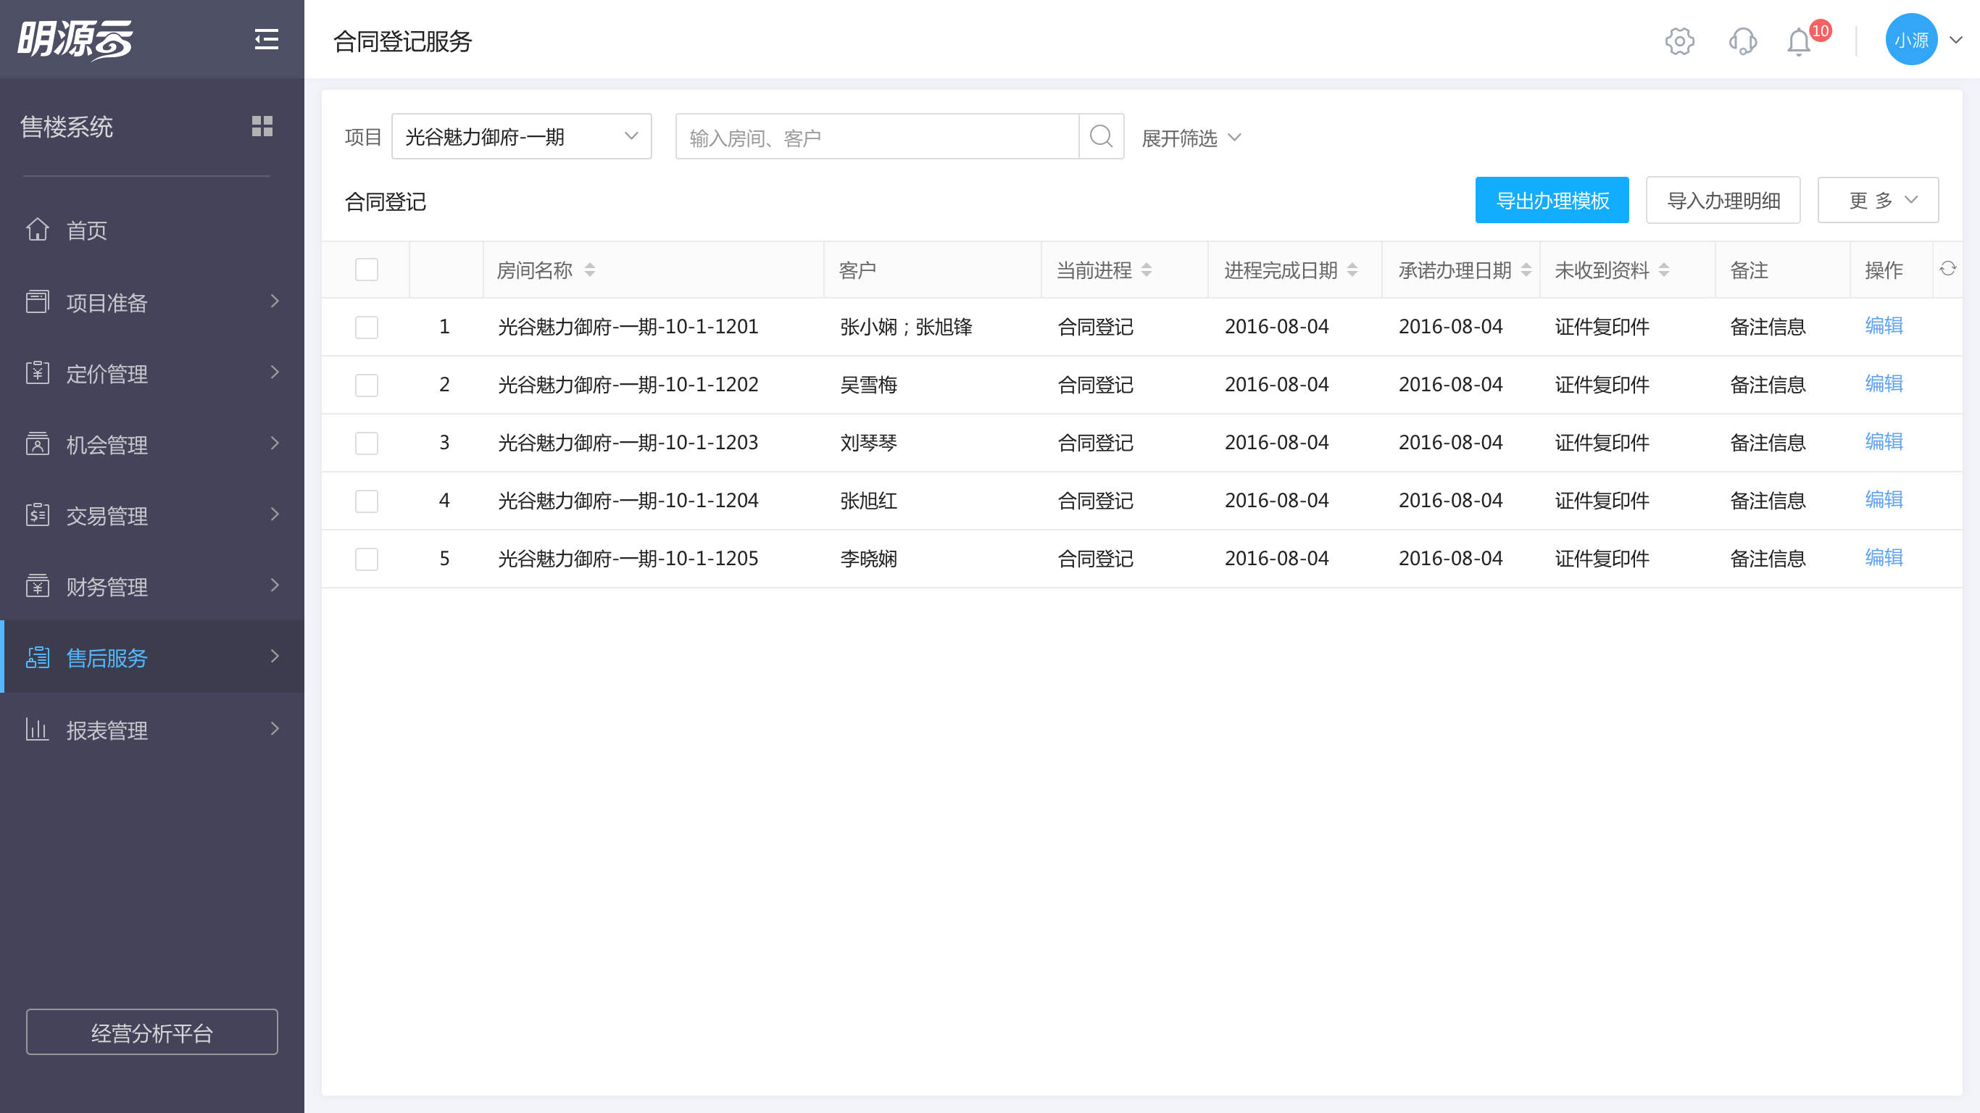Click the 定价管理 sidebar icon
The width and height of the screenshot is (1980, 1113).
38,372
